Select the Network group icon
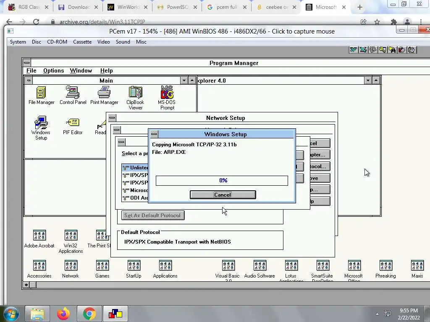430x322 pixels. coord(71,269)
